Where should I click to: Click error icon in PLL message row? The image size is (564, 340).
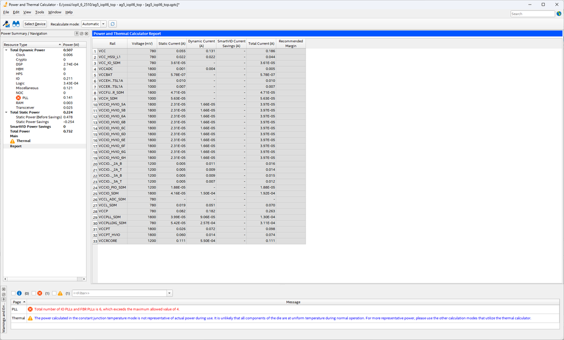point(30,309)
